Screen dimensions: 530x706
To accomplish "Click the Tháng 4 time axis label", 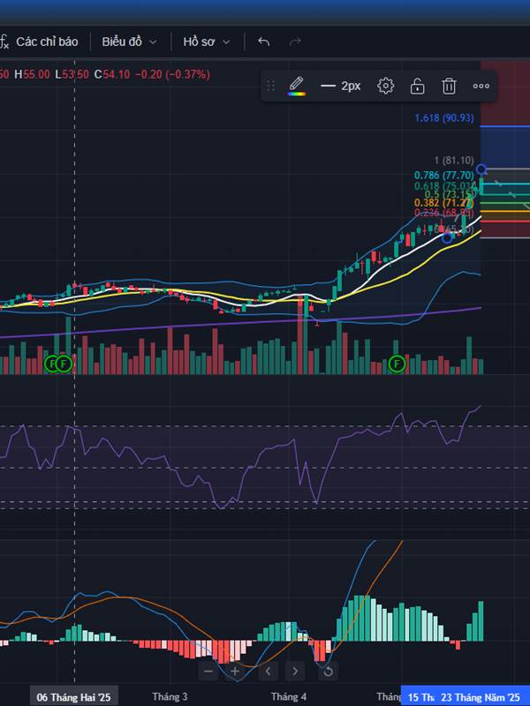I will (289, 697).
